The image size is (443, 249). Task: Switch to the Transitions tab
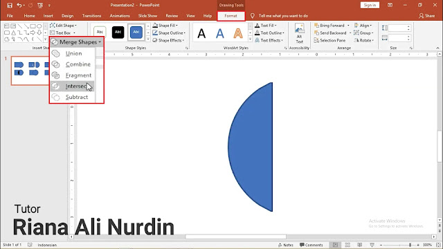click(91, 16)
